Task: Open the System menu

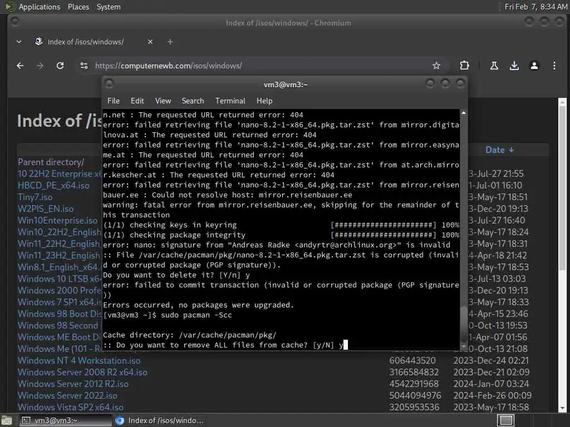Action: (109, 7)
